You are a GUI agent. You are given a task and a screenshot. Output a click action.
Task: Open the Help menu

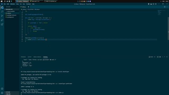pyautogui.click(x=33, y=4)
